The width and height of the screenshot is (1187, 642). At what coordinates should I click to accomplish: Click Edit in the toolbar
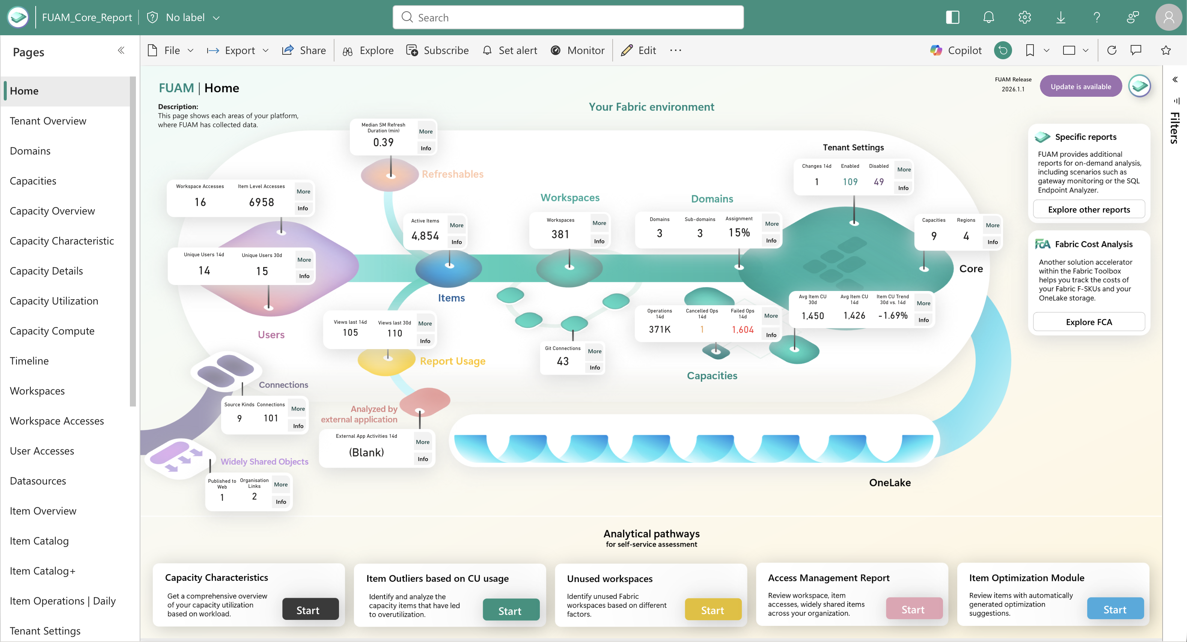639,50
